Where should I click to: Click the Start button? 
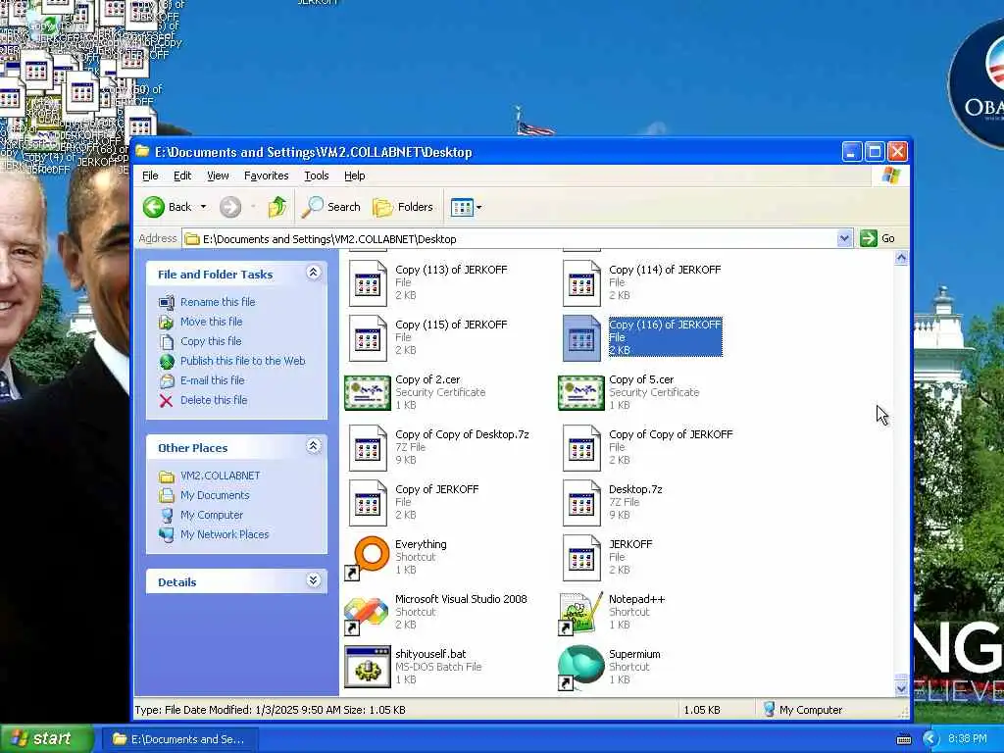point(46,739)
